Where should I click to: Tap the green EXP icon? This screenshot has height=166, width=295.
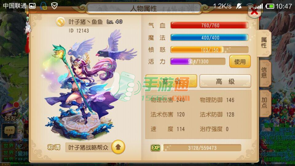coord(155,148)
